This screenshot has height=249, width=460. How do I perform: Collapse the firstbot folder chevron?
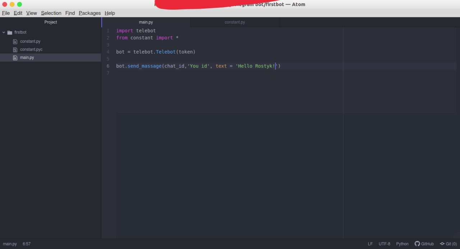tap(4, 32)
